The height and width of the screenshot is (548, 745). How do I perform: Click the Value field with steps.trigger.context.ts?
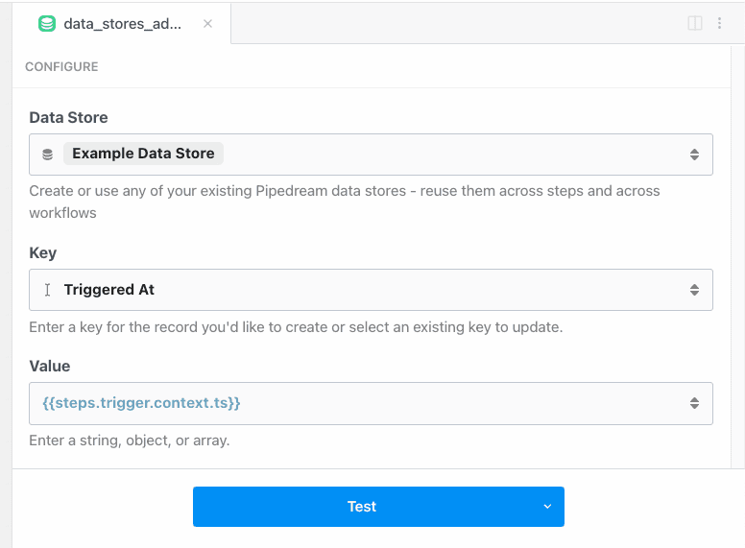371,403
